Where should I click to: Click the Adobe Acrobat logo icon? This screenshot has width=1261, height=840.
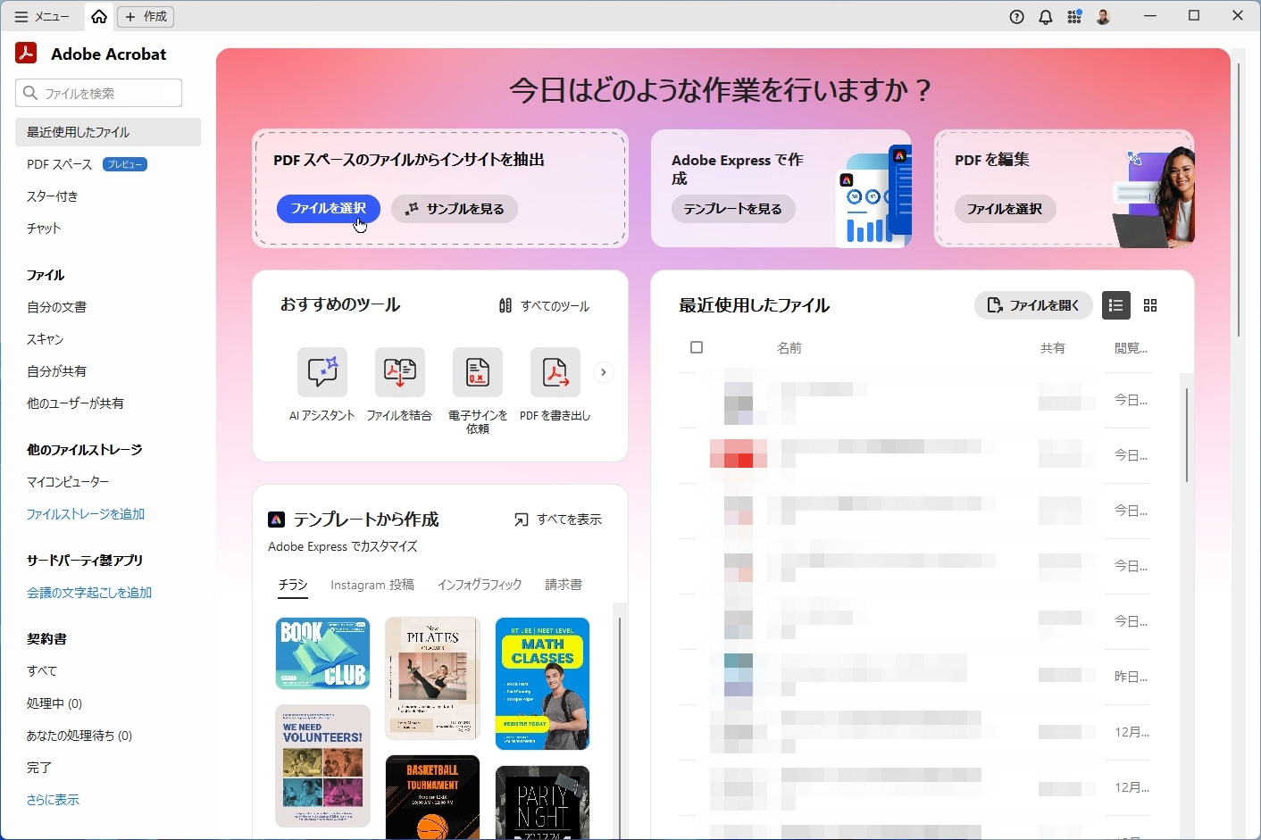(x=26, y=54)
